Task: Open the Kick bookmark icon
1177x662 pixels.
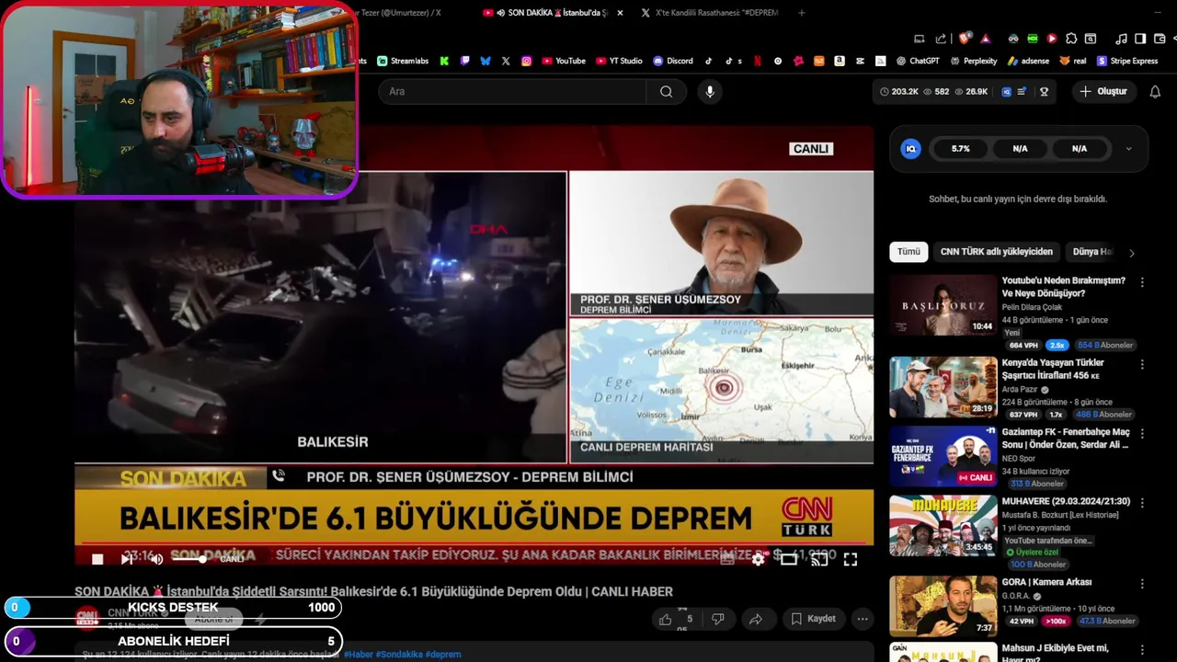Action: pyautogui.click(x=444, y=61)
